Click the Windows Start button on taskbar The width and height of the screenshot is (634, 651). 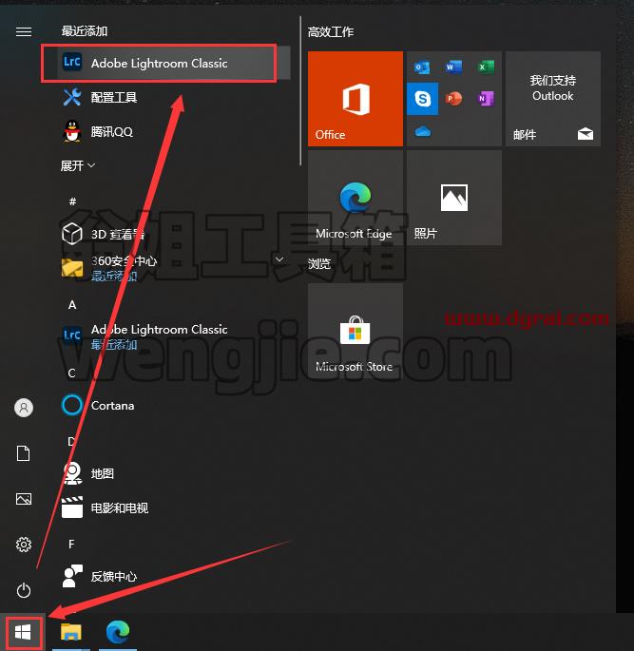pos(23,632)
